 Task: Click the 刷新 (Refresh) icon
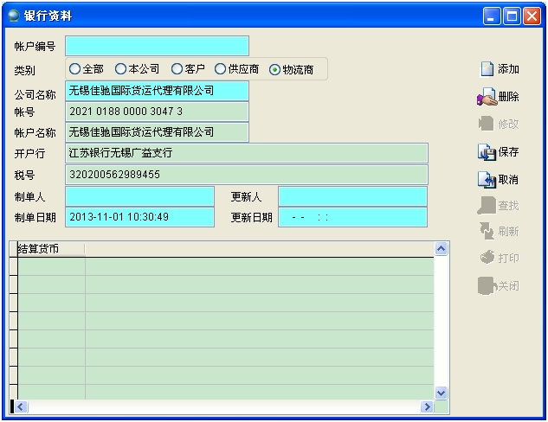[487, 232]
